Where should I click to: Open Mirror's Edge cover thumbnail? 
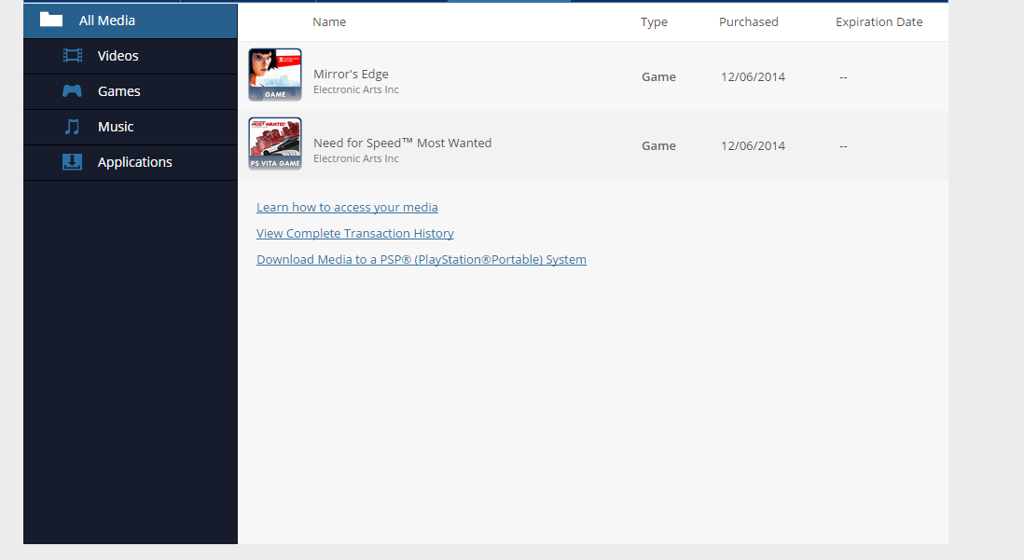pos(275,75)
